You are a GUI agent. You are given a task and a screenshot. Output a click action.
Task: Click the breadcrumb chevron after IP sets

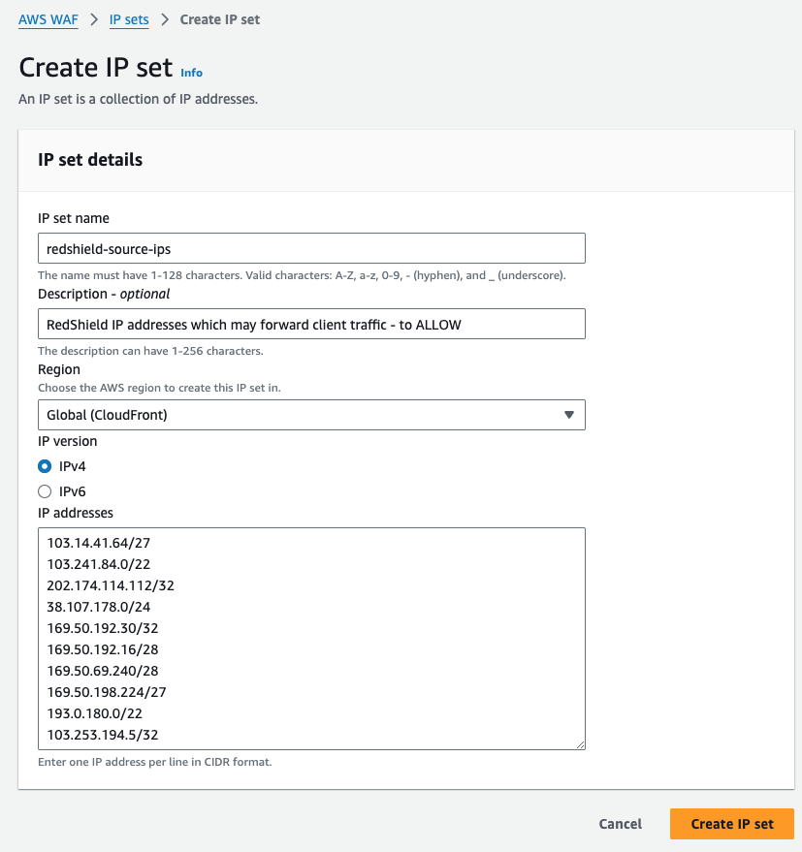pyautogui.click(x=165, y=19)
